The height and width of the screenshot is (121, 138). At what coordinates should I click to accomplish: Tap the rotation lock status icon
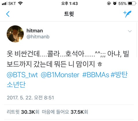[109, 3]
